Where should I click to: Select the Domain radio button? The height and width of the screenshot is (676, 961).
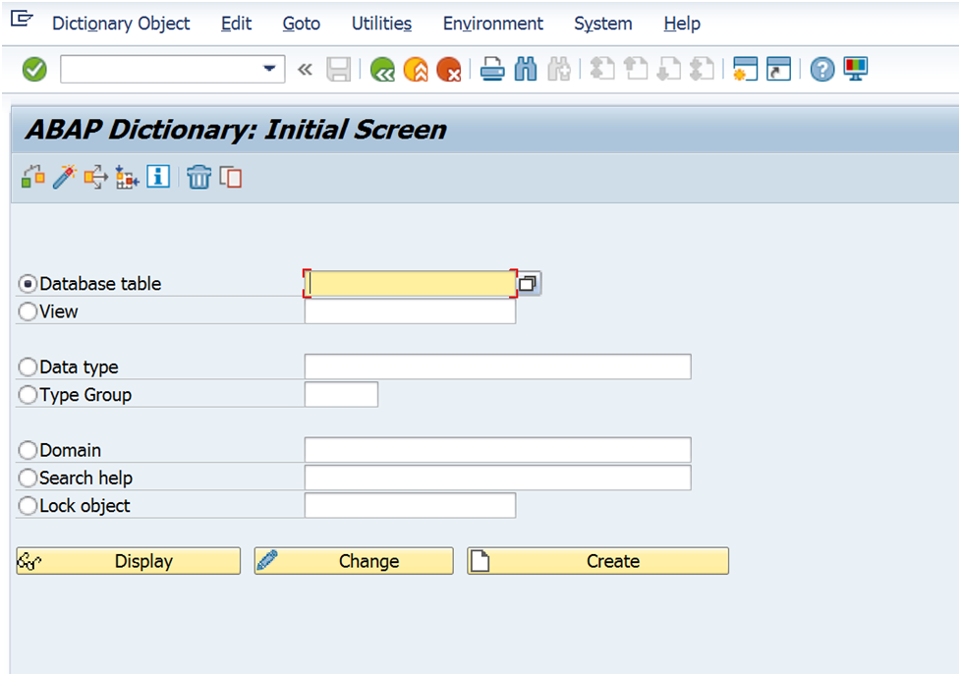(28, 450)
